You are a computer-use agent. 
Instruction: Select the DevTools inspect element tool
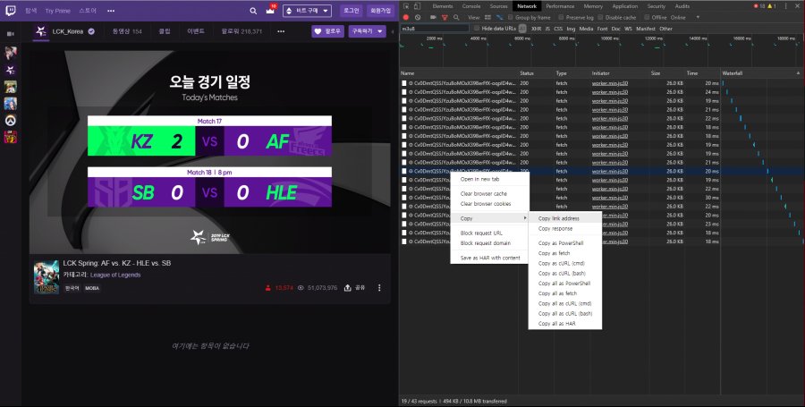click(406, 6)
